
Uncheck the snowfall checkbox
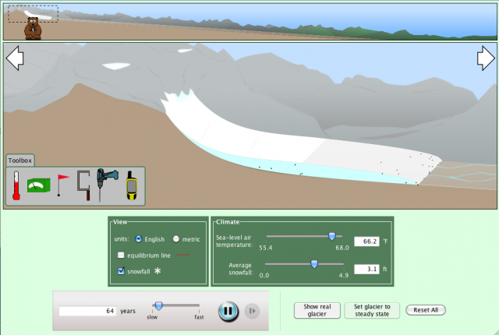[121, 270]
